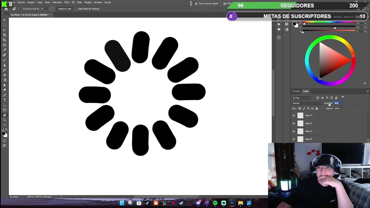Select the Eraser tool
Screen dimensions: 370x208
click(5, 75)
